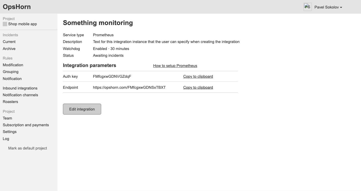Image resolution: width=361 pixels, height=191 pixels.
Task: Open the incidents Archive
Action: click(x=9, y=49)
